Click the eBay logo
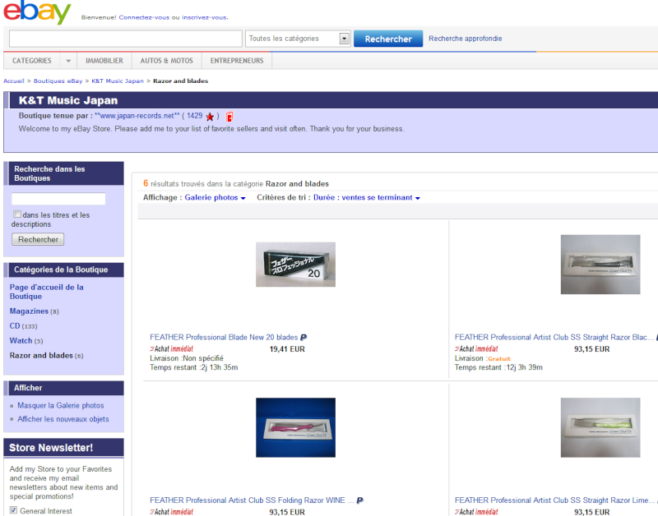The image size is (658, 516). (x=37, y=12)
